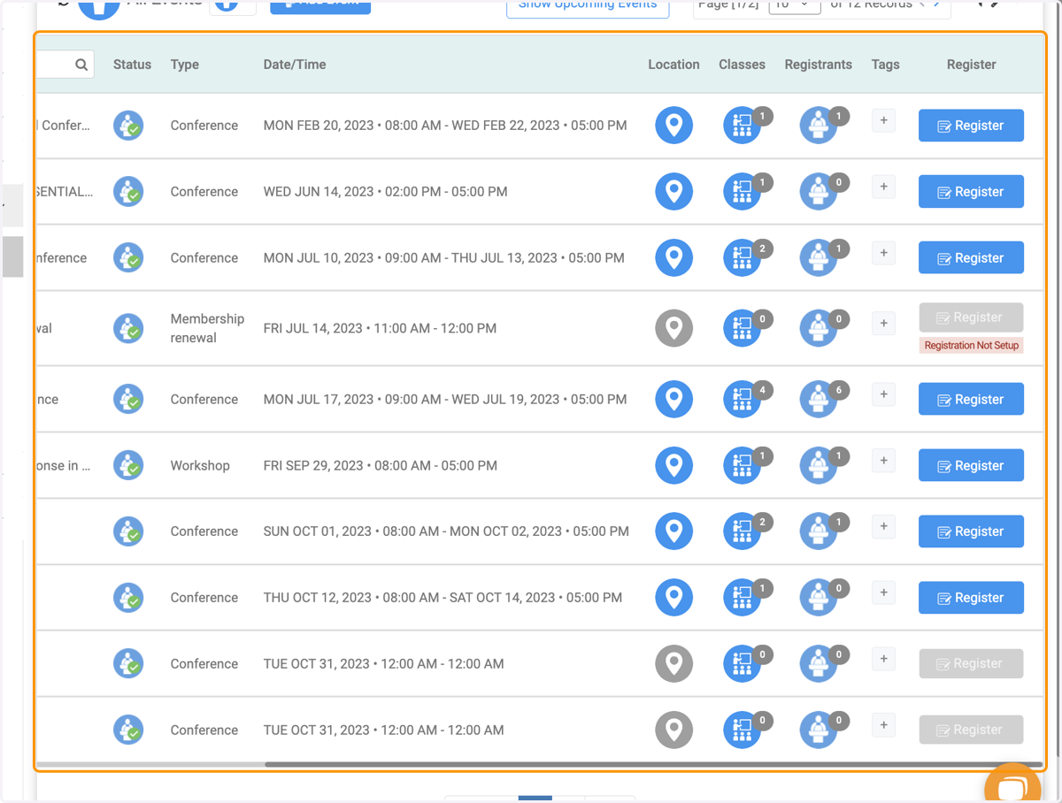Register for the Feb 20, 2023 conference
1062x803 pixels.
[971, 126]
